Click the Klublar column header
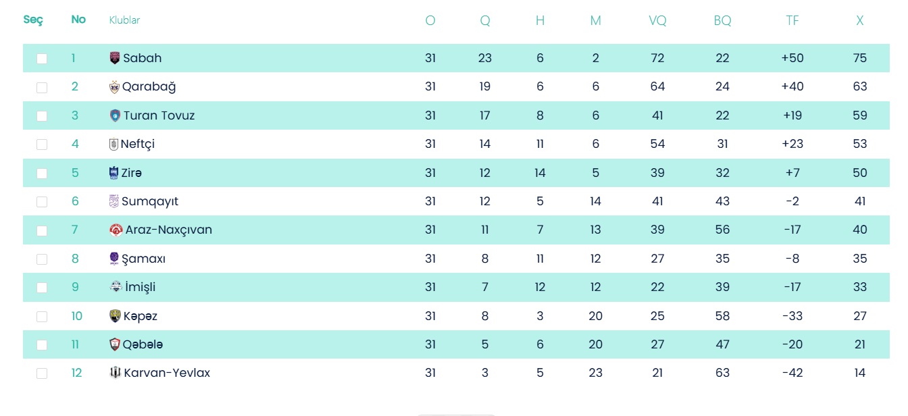This screenshot has width=908, height=416. pyautogui.click(x=124, y=20)
